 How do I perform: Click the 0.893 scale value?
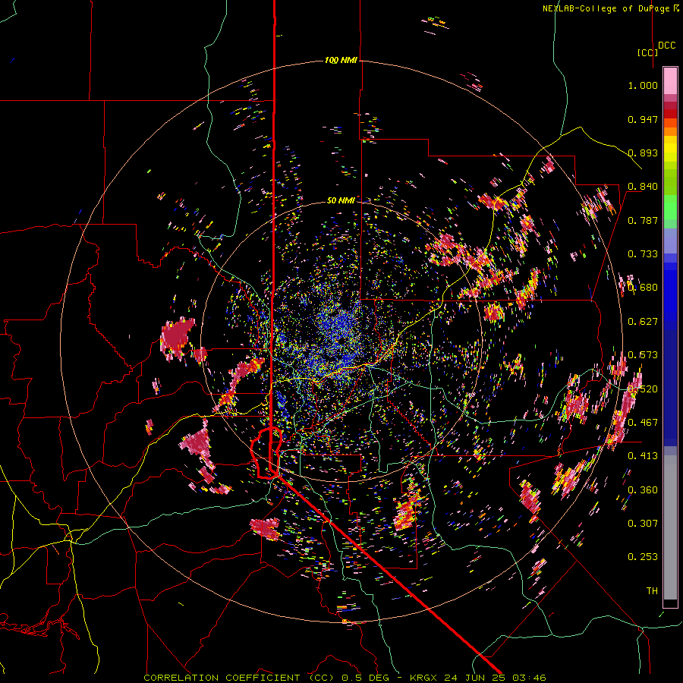(643, 153)
